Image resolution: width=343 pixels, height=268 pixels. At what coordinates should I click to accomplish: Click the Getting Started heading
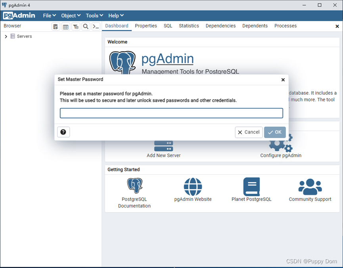pos(124,170)
